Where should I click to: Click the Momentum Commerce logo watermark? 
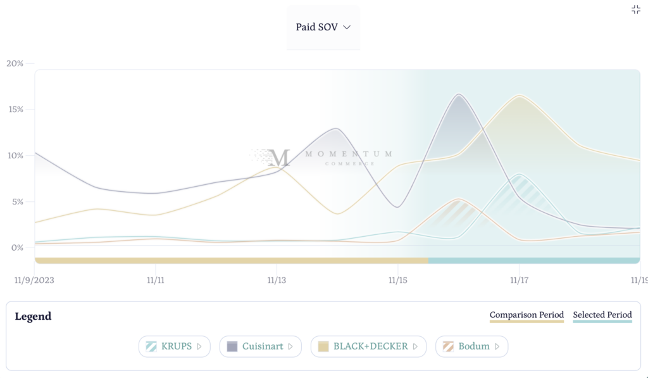(321, 158)
